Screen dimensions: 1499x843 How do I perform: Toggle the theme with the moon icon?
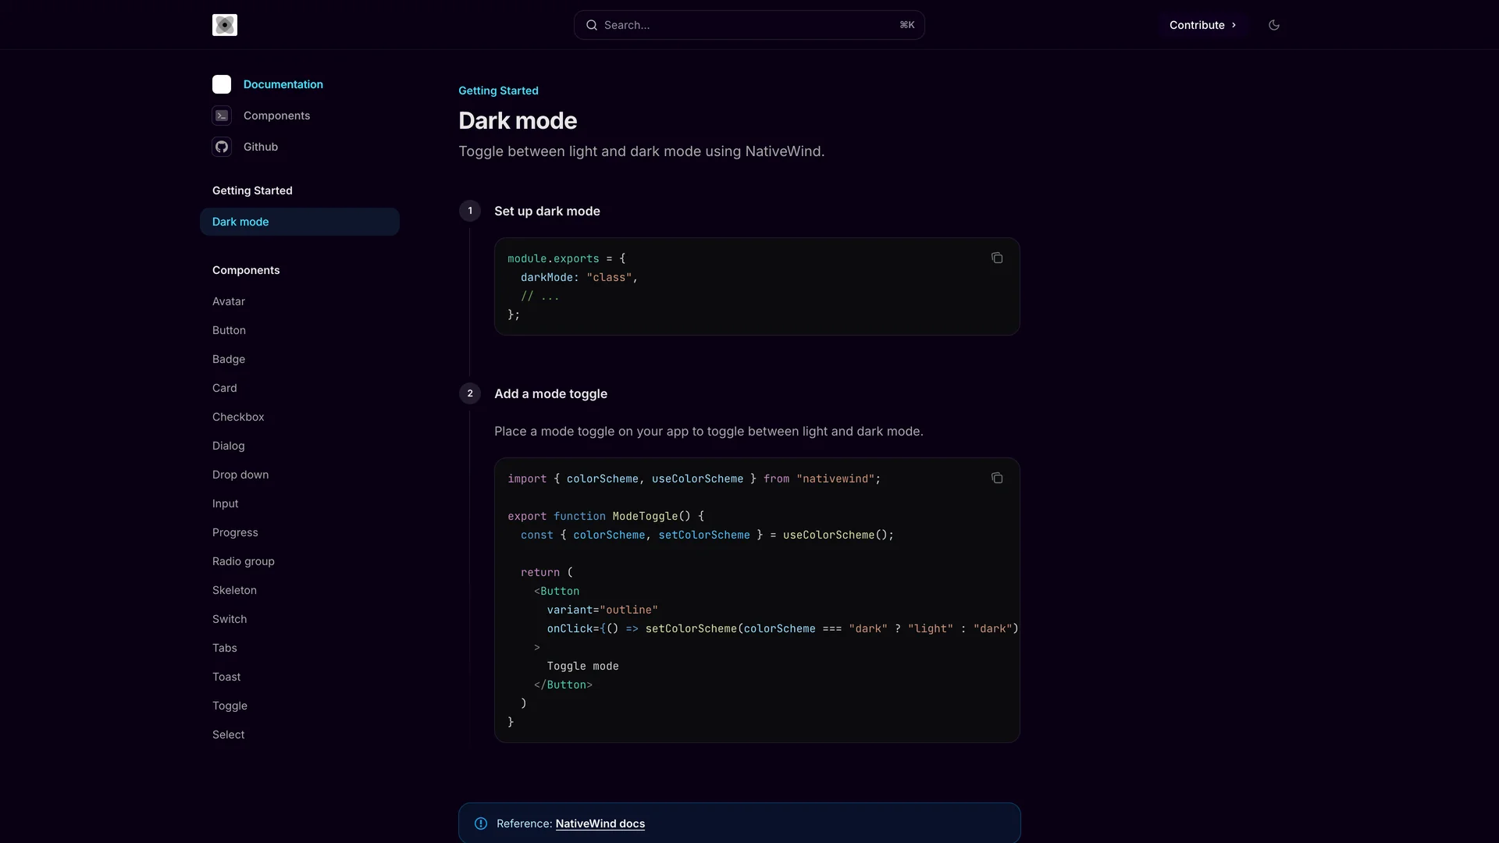pos(1274,24)
